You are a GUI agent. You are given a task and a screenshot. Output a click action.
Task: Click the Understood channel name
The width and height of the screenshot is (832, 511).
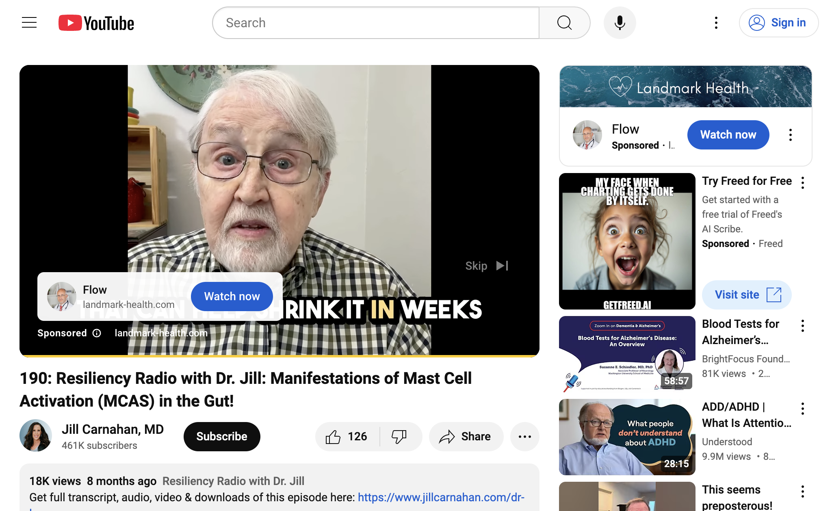pos(727,442)
